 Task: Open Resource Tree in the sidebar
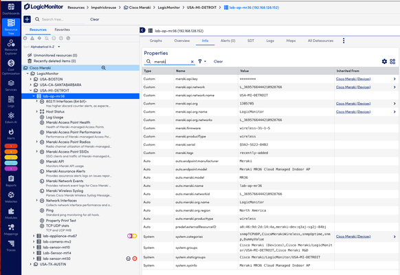point(11,27)
